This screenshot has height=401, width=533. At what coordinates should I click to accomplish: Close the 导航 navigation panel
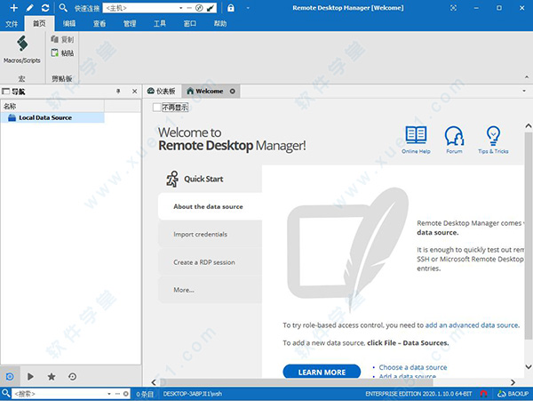(135, 92)
